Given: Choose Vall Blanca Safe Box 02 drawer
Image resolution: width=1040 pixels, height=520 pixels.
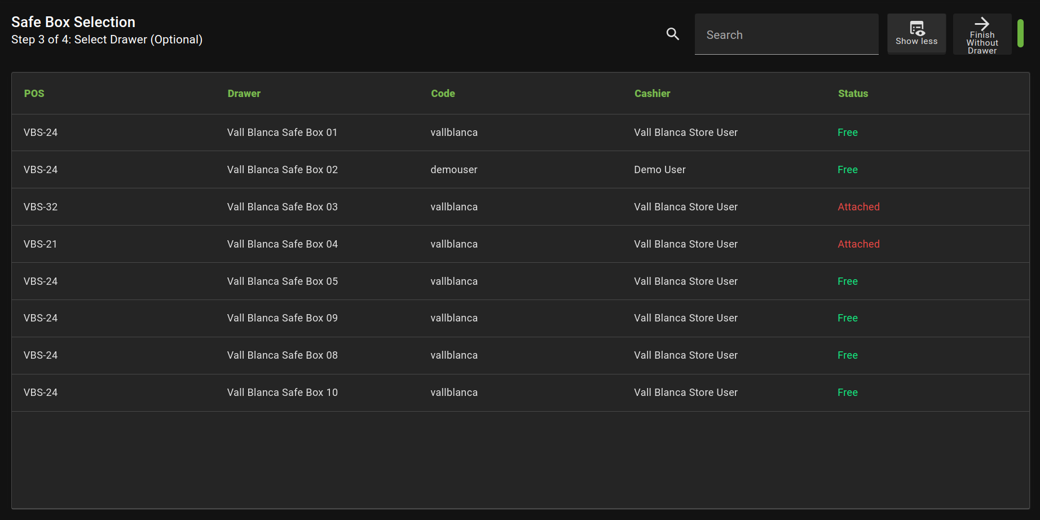Looking at the screenshot, I should pyautogui.click(x=282, y=170).
